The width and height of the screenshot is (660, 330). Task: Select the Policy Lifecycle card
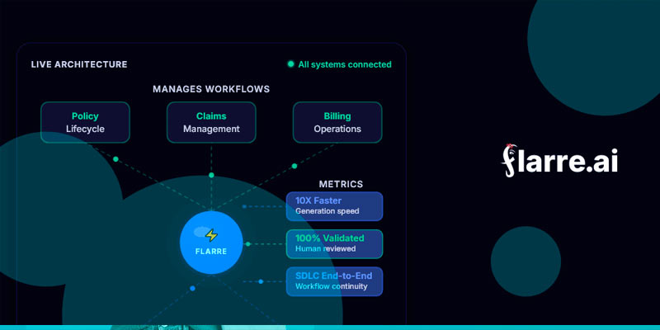(85, 122)
